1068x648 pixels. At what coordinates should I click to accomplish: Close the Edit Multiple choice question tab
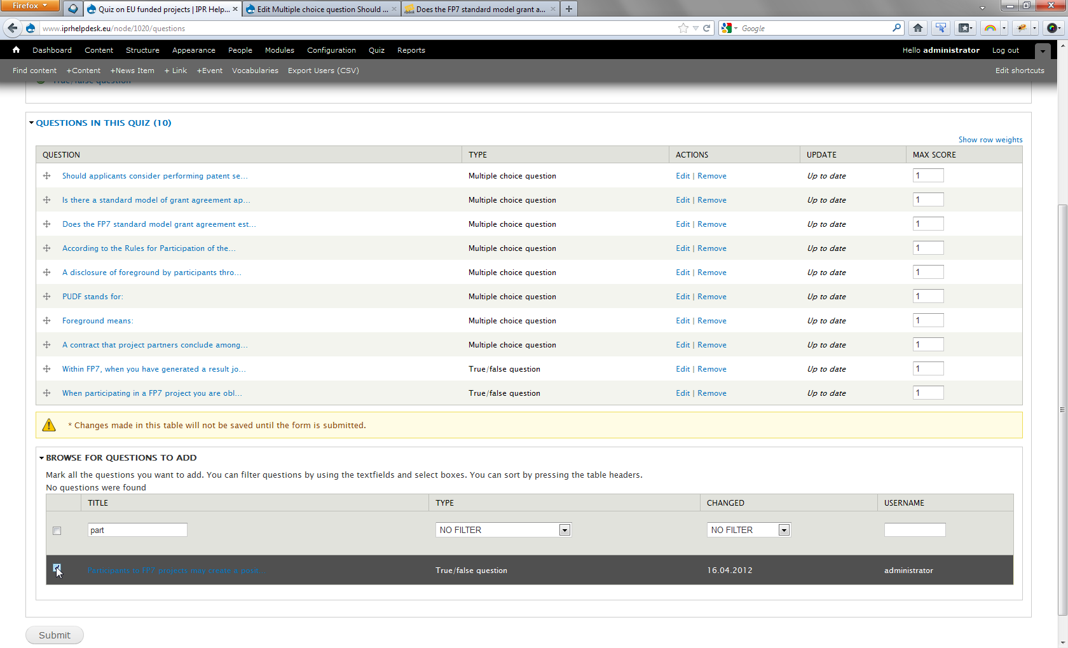[x=394, y=9]
